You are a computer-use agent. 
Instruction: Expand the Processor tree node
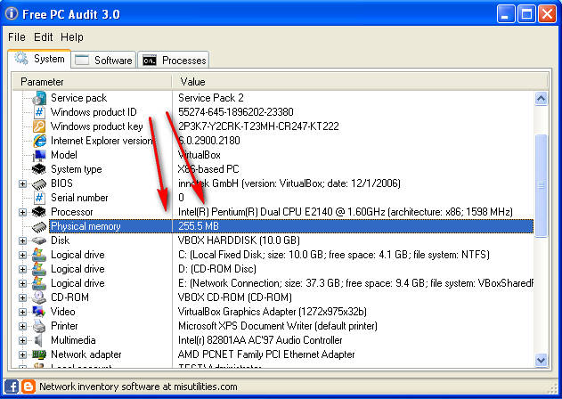click(x=22, y=212)
